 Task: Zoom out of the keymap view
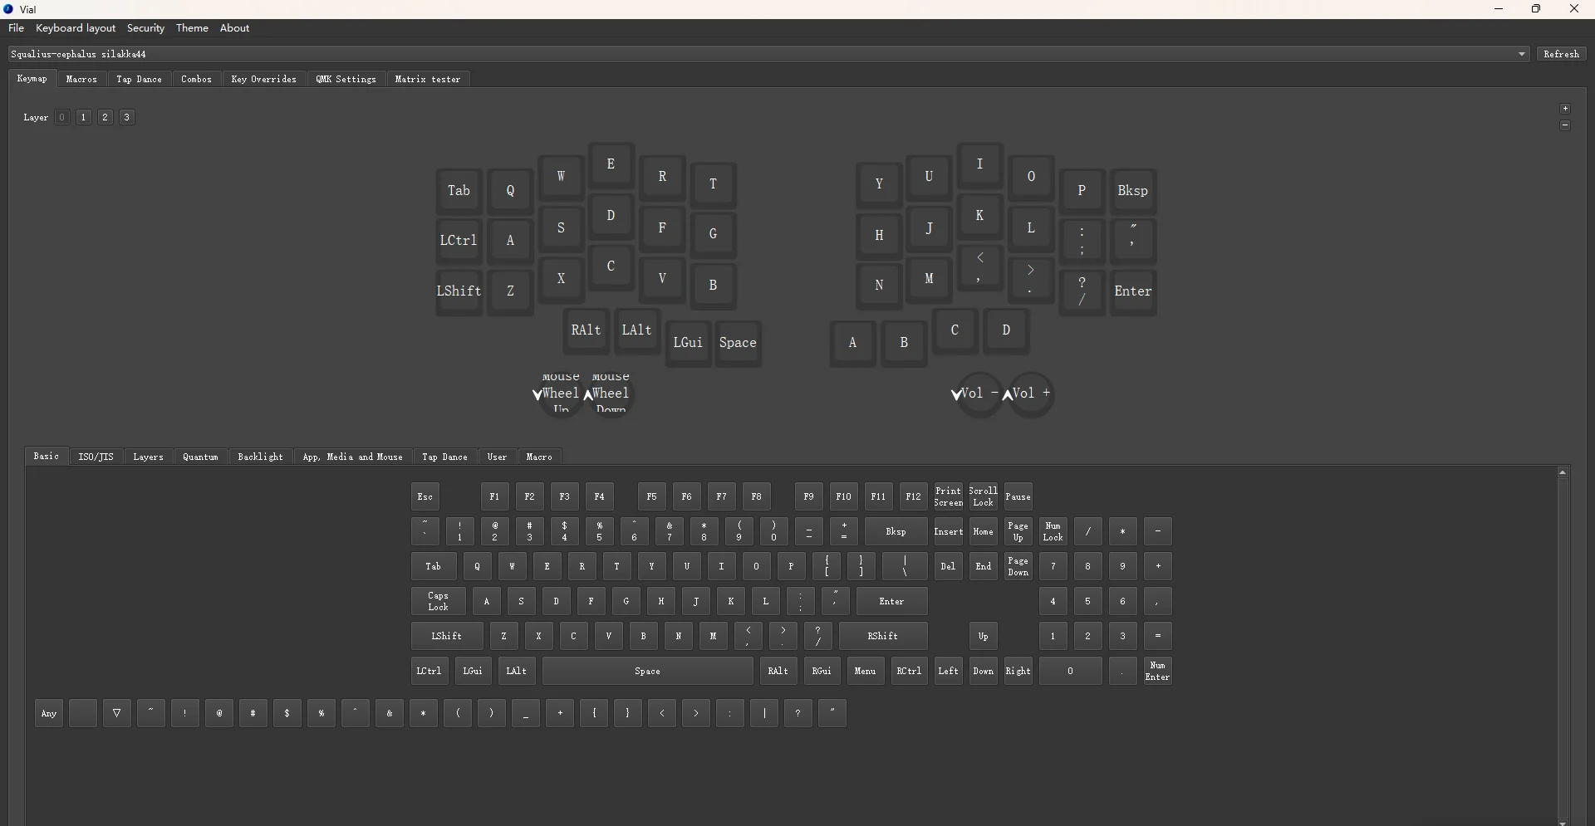(x=1565, y=125)
